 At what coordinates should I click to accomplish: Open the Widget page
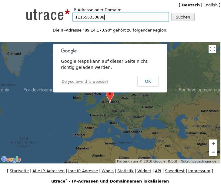coord(144,171)
